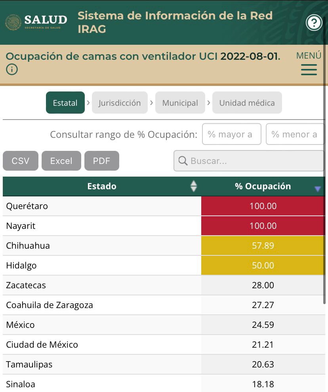The height and width of the screenshot is (392, 328).
Task: Click the info circle icon under title
Action: coord(12,69)
